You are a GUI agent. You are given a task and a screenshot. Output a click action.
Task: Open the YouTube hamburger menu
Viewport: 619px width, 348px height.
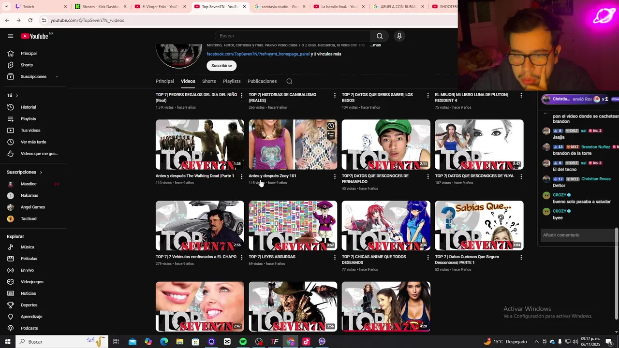[10, 36]
